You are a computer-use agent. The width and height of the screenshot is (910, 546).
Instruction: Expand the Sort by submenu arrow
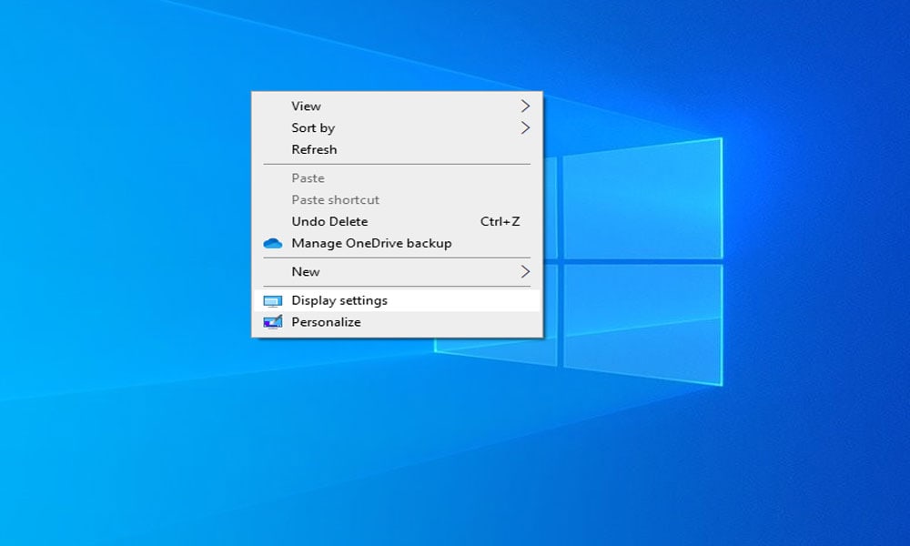tap(525, 127)
